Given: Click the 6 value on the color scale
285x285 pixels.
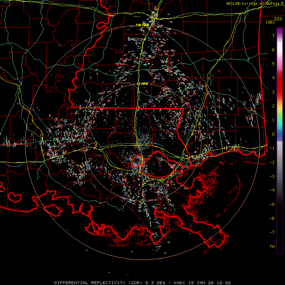Looking at the screenshot, I should point(273,50).
